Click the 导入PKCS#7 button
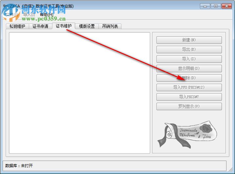The width and height of the screenshot is (235, 174). tap(189, 97)
